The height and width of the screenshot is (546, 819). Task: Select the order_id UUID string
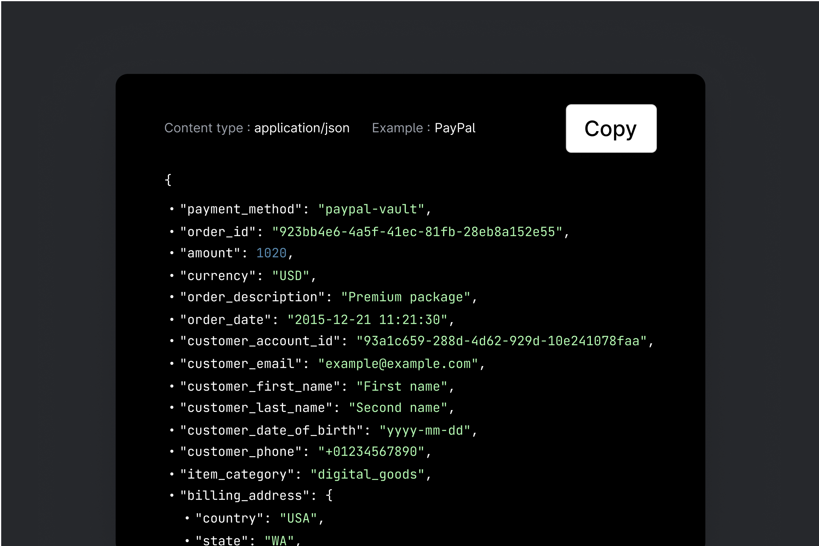point(419,231)
